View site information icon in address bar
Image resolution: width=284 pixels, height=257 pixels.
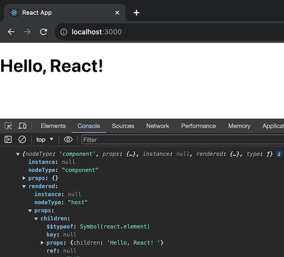64,32
